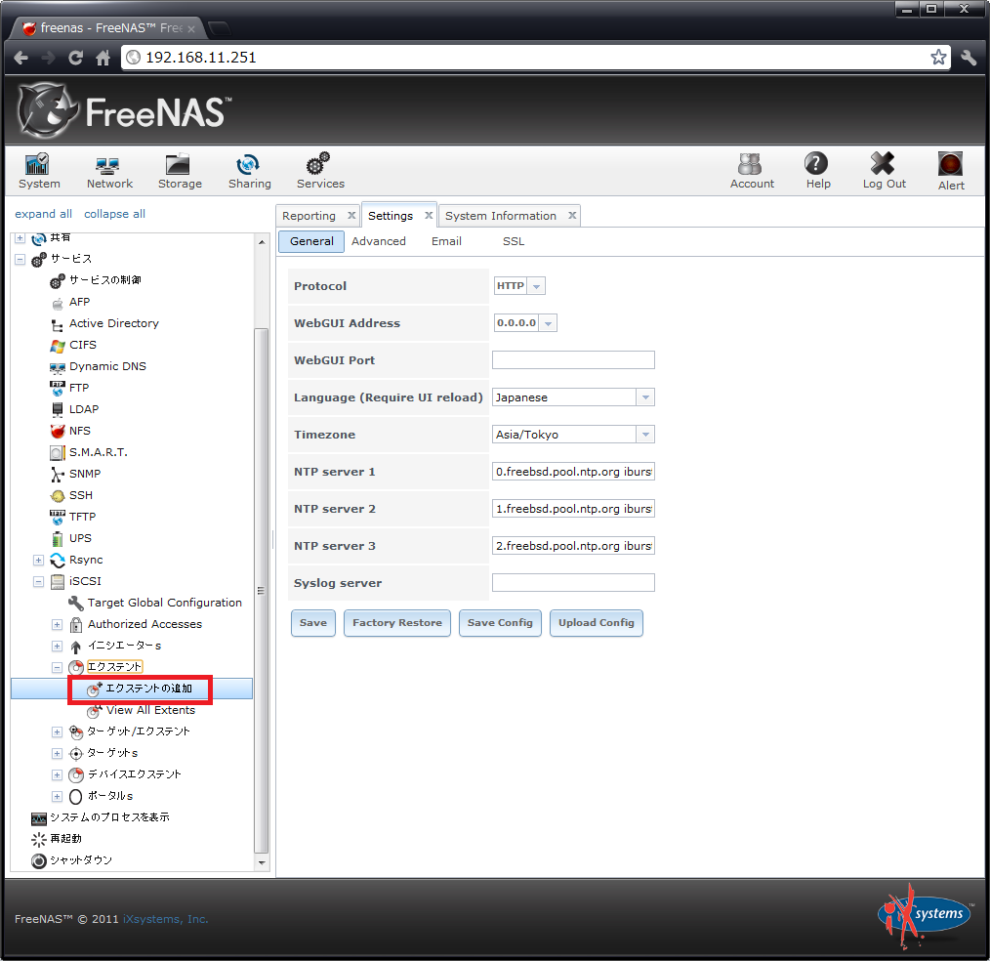
Task: Open Target Global Configuration
Action: (164, 603)
